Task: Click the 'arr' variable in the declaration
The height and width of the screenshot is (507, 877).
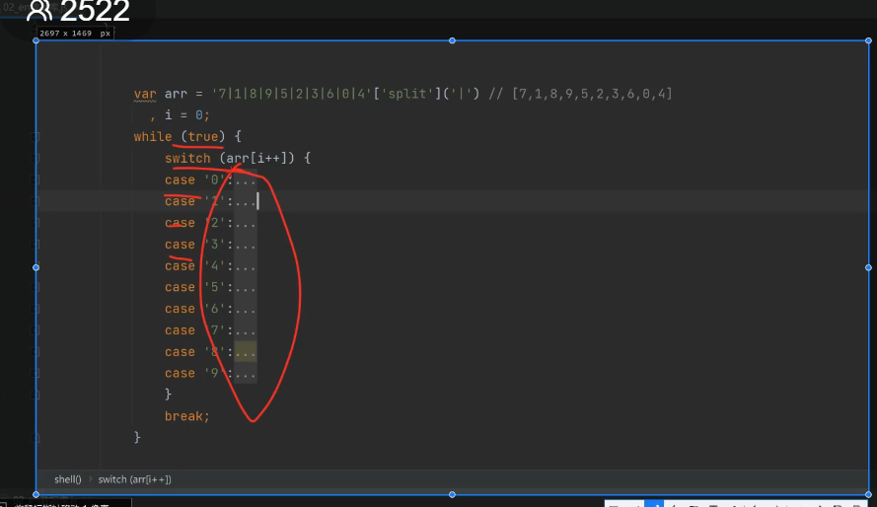Action: click(x=176, y=94)
